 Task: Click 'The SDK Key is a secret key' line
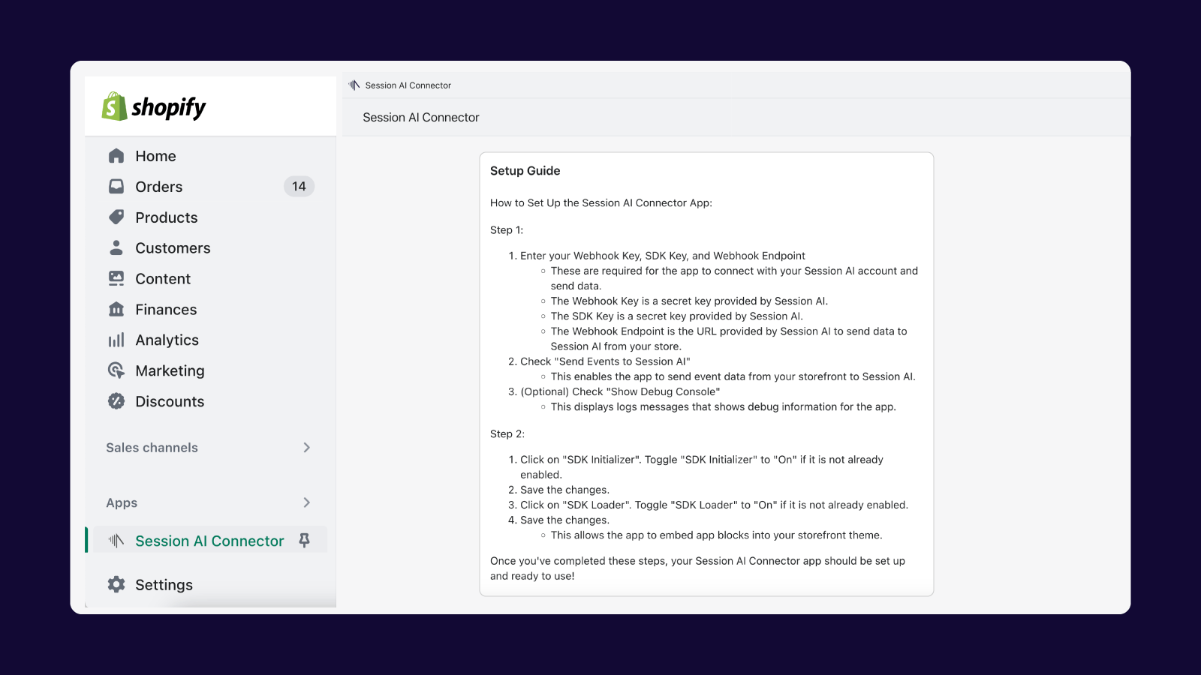676,316
